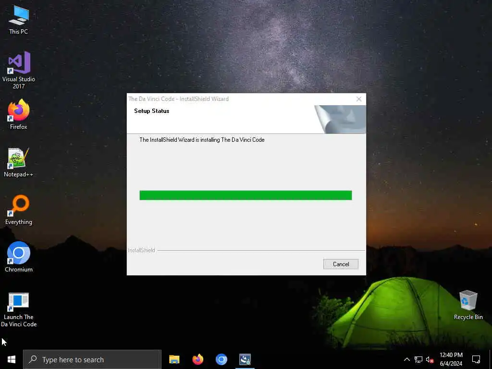The height and width of the screenshot is (369, 492).
Task: Open the clock showing 12:40 PM
Action: (x=451, y=359)
